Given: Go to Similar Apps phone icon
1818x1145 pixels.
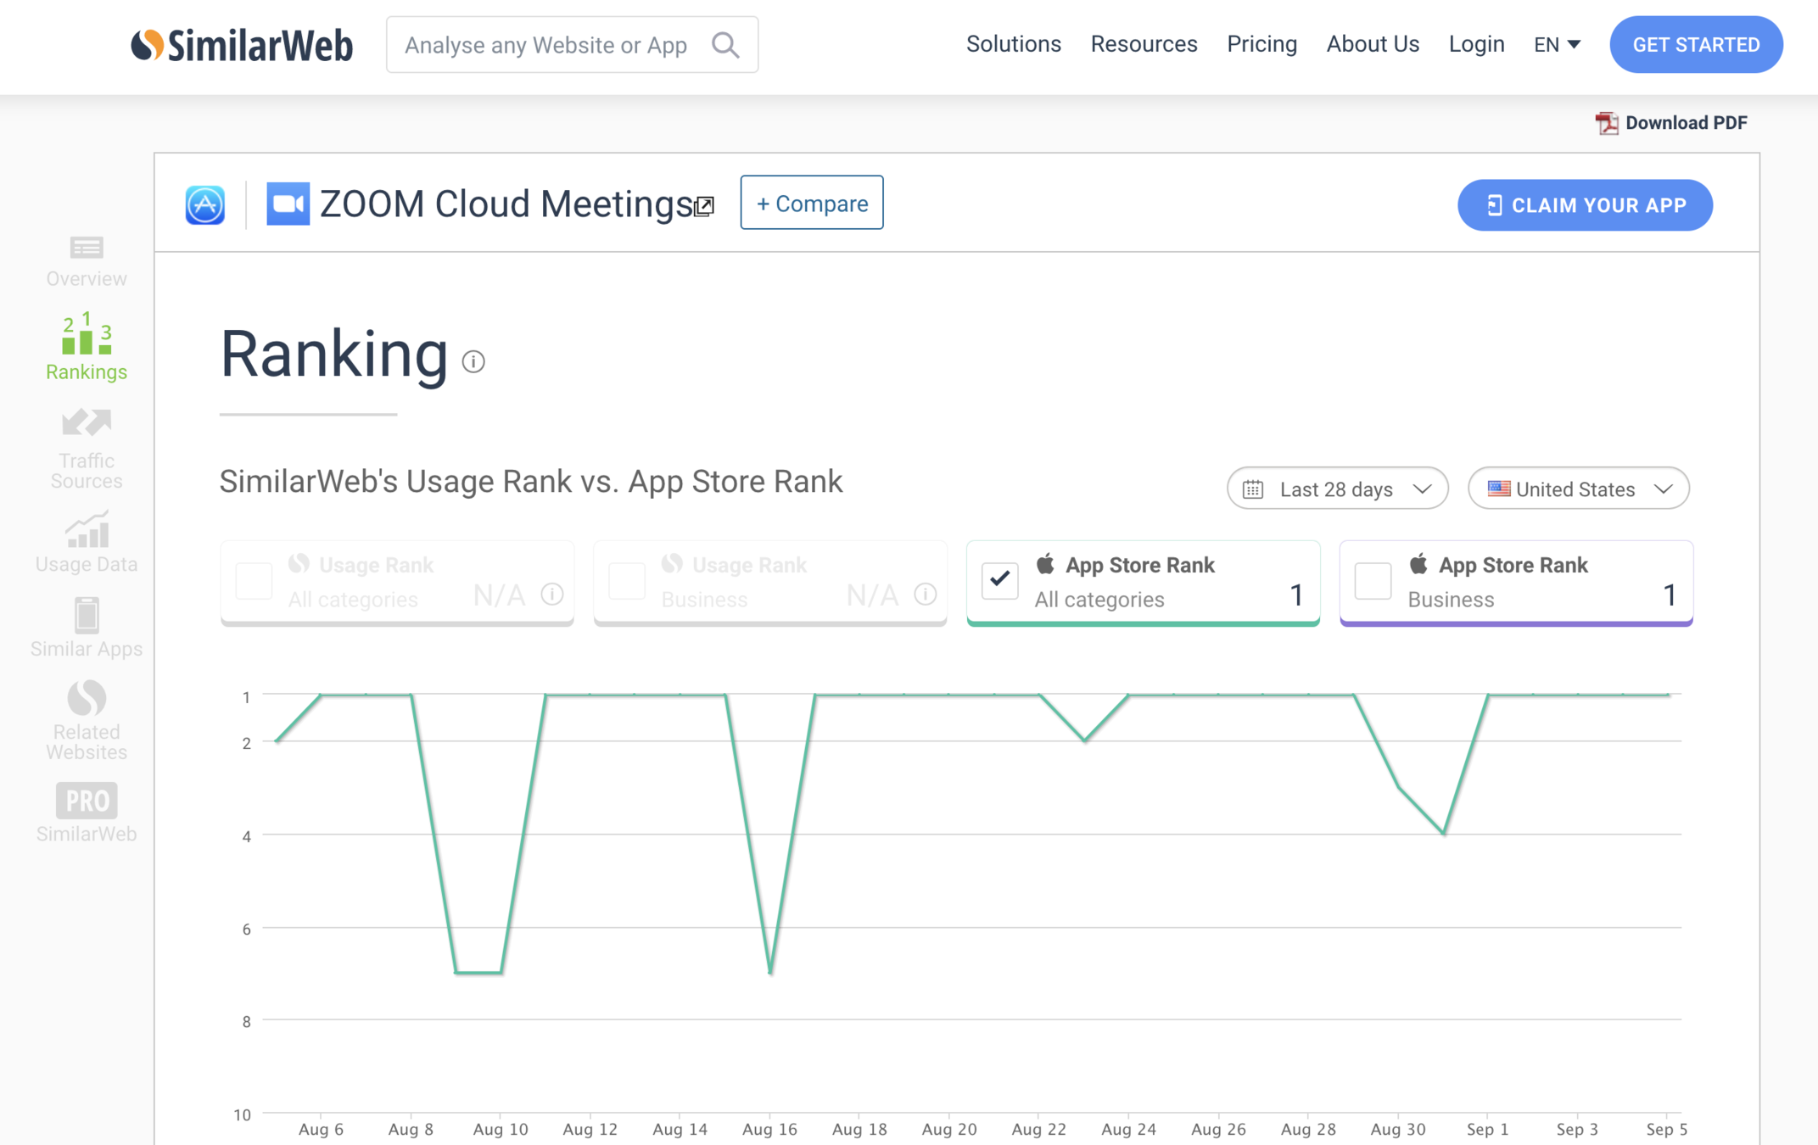Looking at the screenshot, I should pos(86,615).
